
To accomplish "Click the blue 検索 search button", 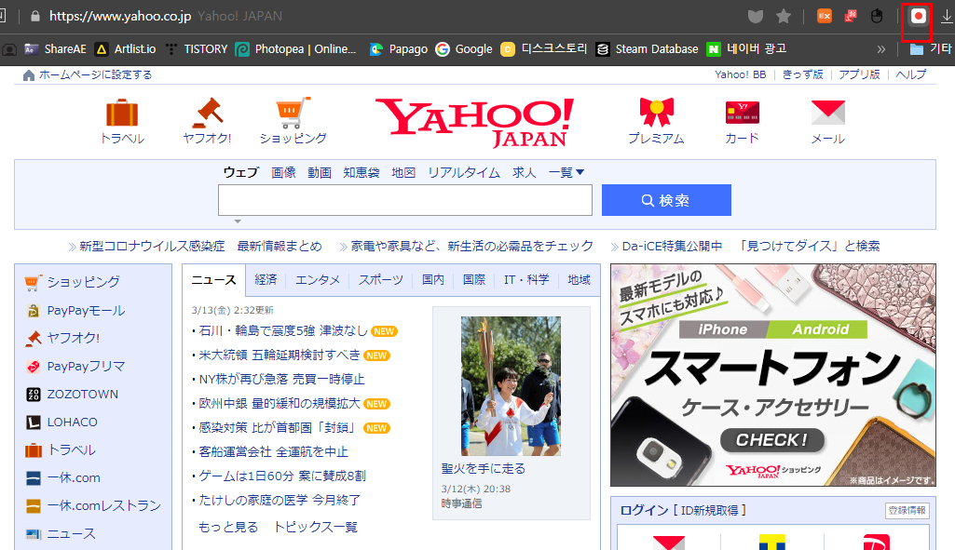I will pos(666,200).
